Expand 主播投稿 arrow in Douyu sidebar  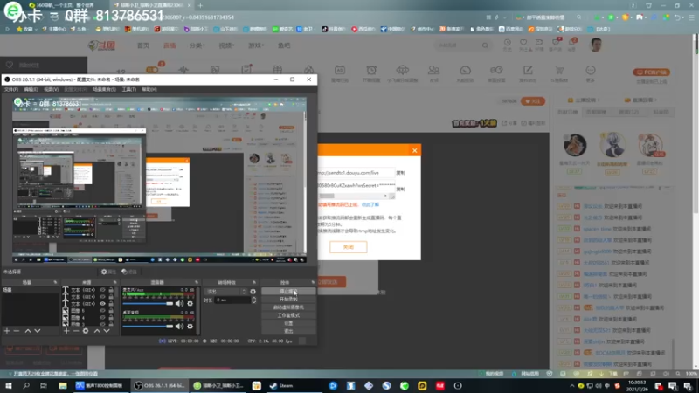click(x=599, y=100)
